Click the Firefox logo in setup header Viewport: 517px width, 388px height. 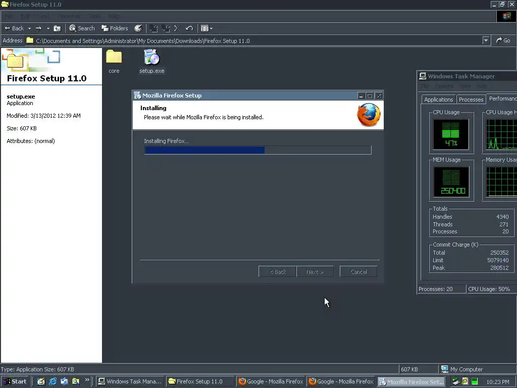point(369,115)
